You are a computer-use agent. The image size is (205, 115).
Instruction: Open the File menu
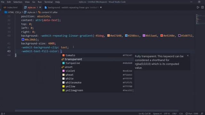[x=3, y=2]
